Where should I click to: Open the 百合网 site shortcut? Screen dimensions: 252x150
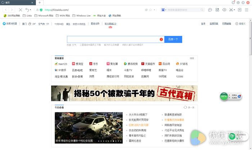pyautogui.click(x=164, y=64)
